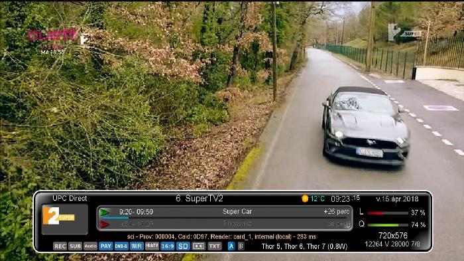Viewport: 464px width, 261px height.
Task: Click the SuperTV2 channel logo thumbnail
Action: 64,219
